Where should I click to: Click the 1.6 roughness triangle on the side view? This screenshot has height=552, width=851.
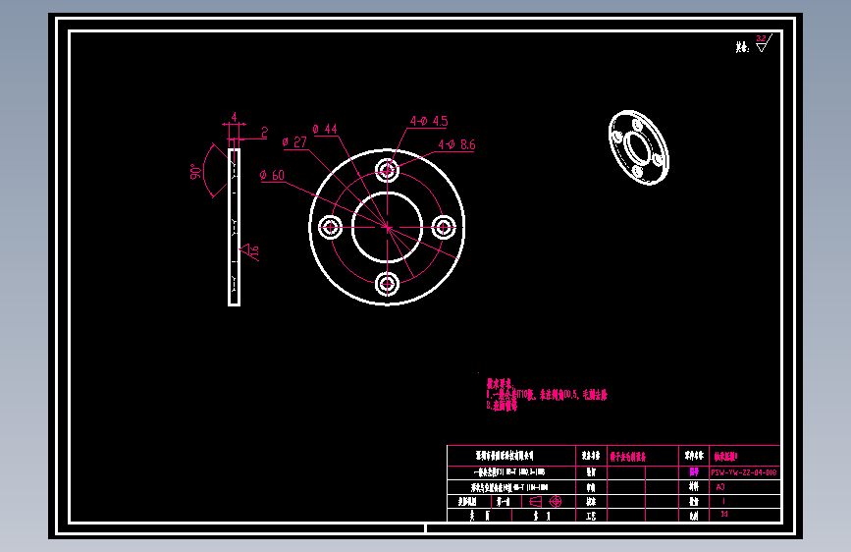[x=250, y=251]
